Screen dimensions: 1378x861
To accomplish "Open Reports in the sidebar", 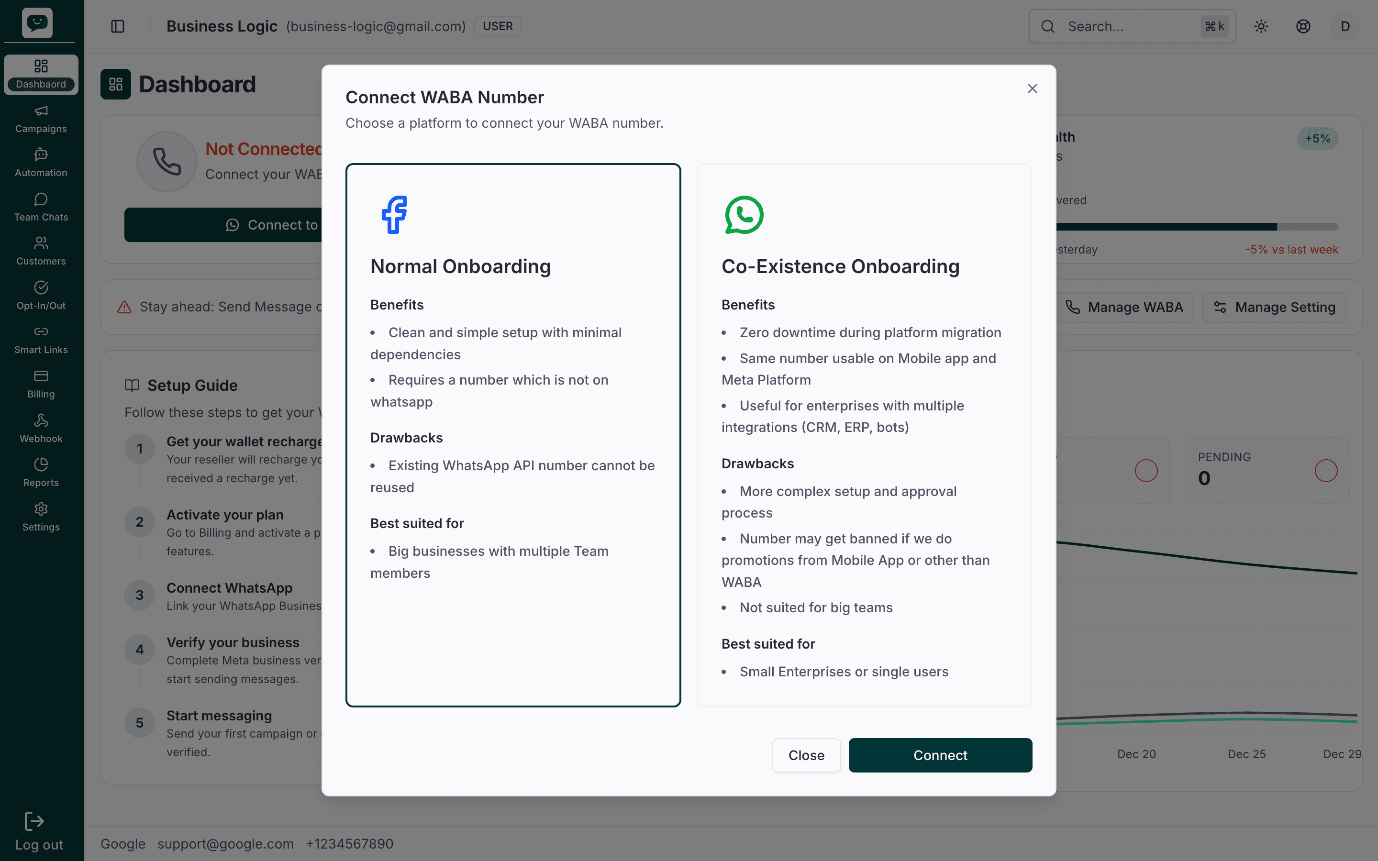I will tap(41, 473).
